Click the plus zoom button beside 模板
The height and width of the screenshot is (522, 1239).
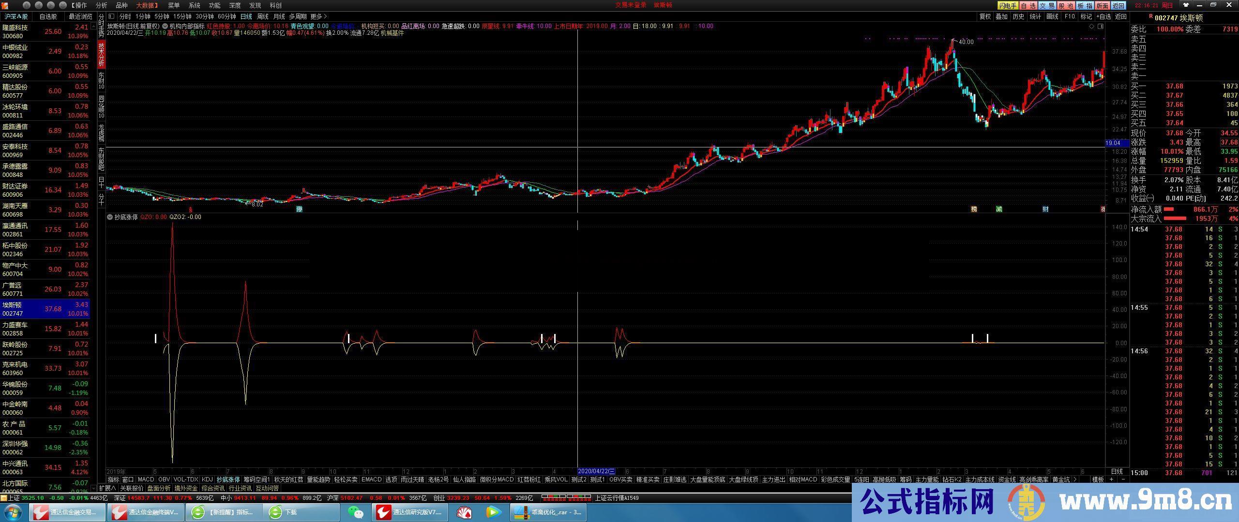[x=1111, y=479]
